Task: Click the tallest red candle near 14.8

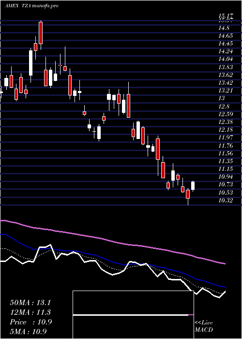Action: pos(41,33)
